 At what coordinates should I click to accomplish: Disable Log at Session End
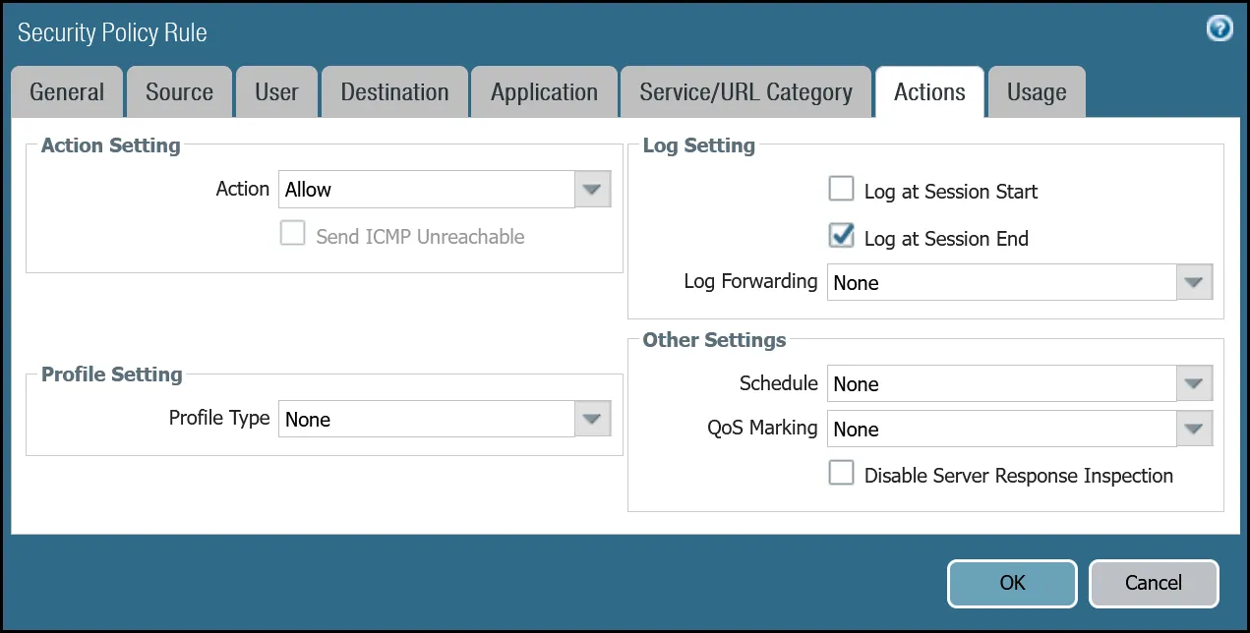click(x=841, y=235)
